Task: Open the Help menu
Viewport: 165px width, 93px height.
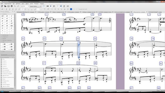Action: pos(42,4)
